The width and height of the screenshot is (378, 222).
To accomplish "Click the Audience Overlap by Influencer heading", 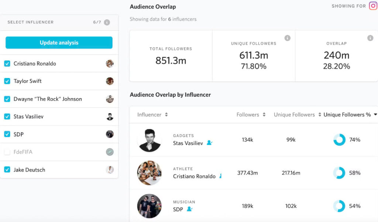I will click(x=170, y=95).
